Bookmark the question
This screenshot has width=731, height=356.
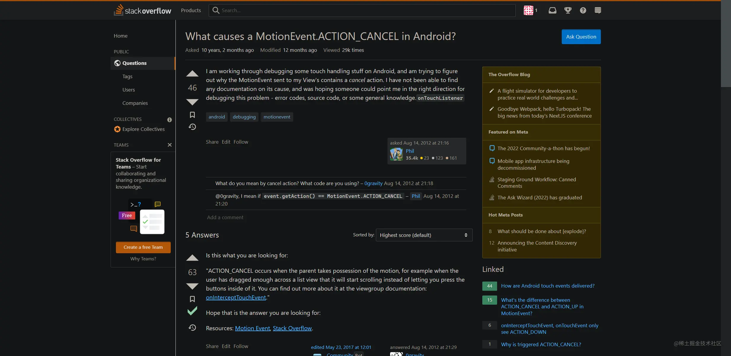click(x=192, y=115)
